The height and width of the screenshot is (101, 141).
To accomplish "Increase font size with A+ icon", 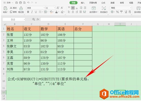I will tap(58, 8).
